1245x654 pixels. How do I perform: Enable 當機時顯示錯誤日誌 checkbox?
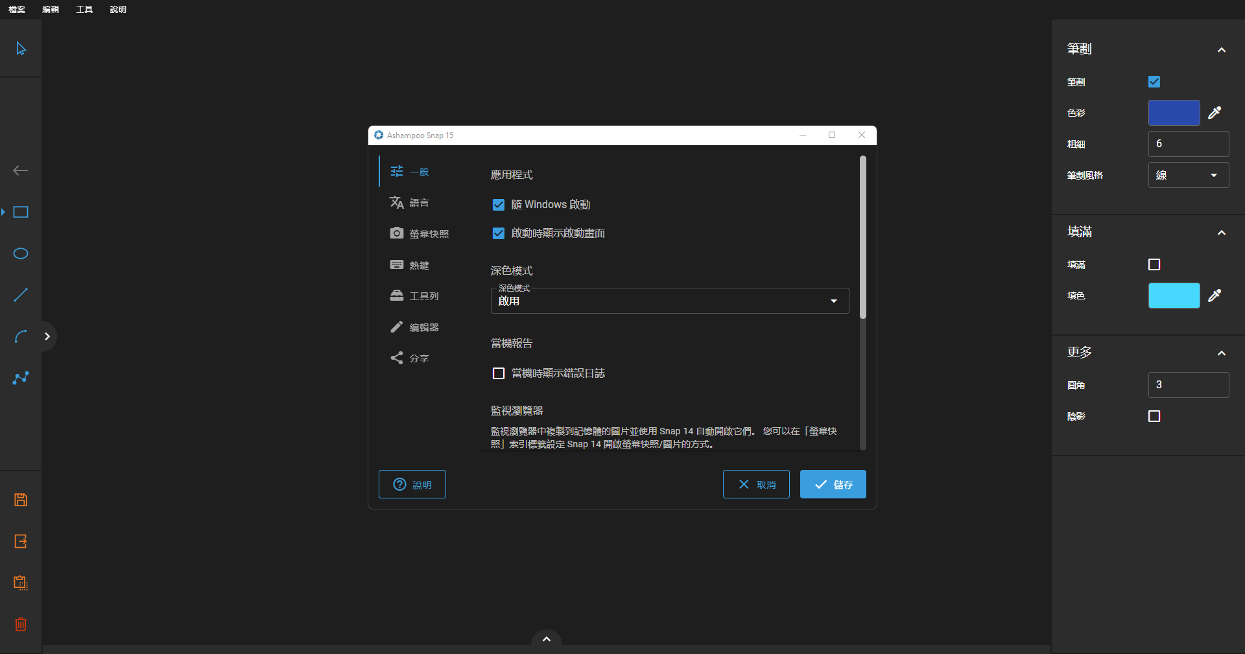(498, 373)
